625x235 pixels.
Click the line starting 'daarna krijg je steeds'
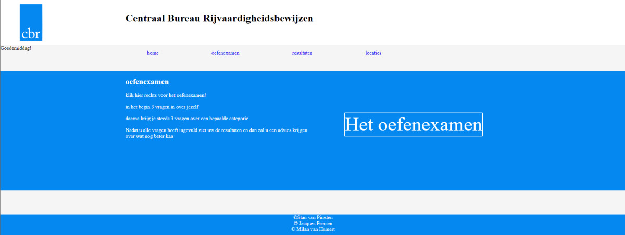pyautogui.click(x=187, y=119)
